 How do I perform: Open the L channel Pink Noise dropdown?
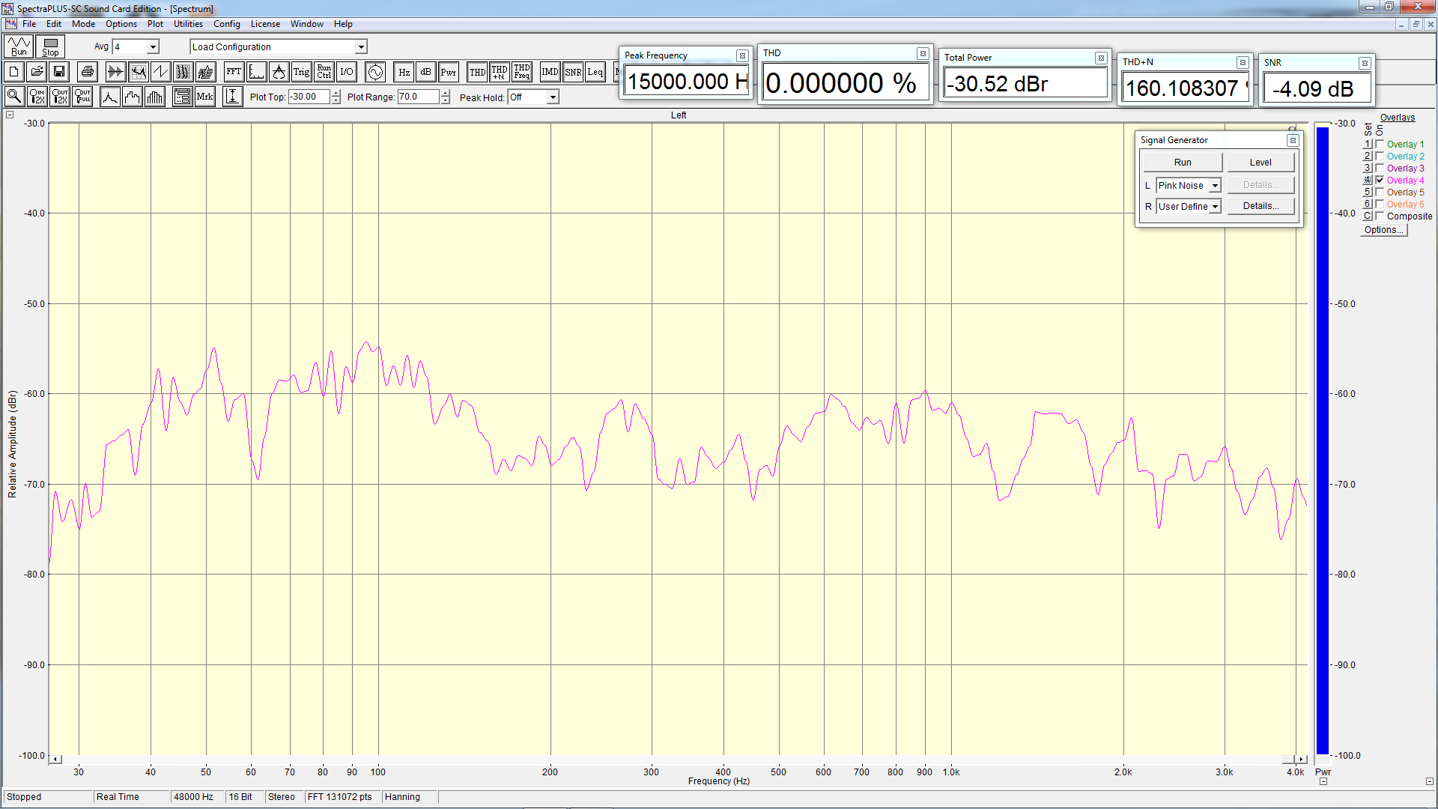(1215, 186)
